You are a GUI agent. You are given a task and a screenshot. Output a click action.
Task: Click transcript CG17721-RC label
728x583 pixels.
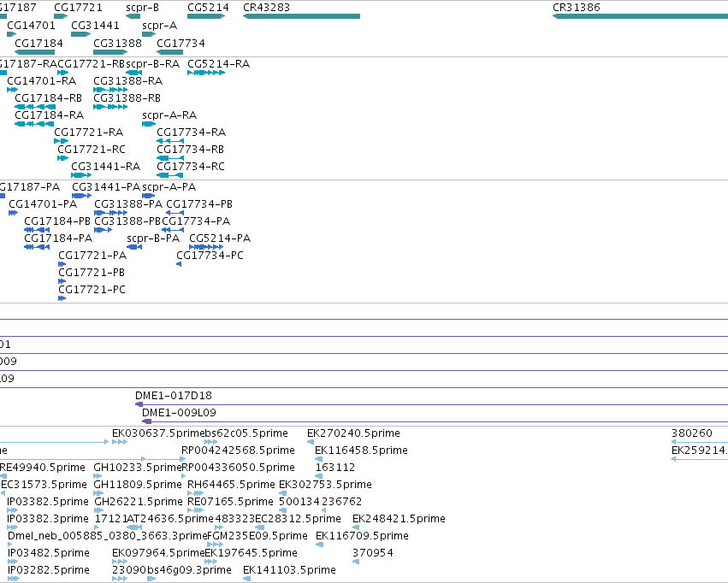point(92,150)
